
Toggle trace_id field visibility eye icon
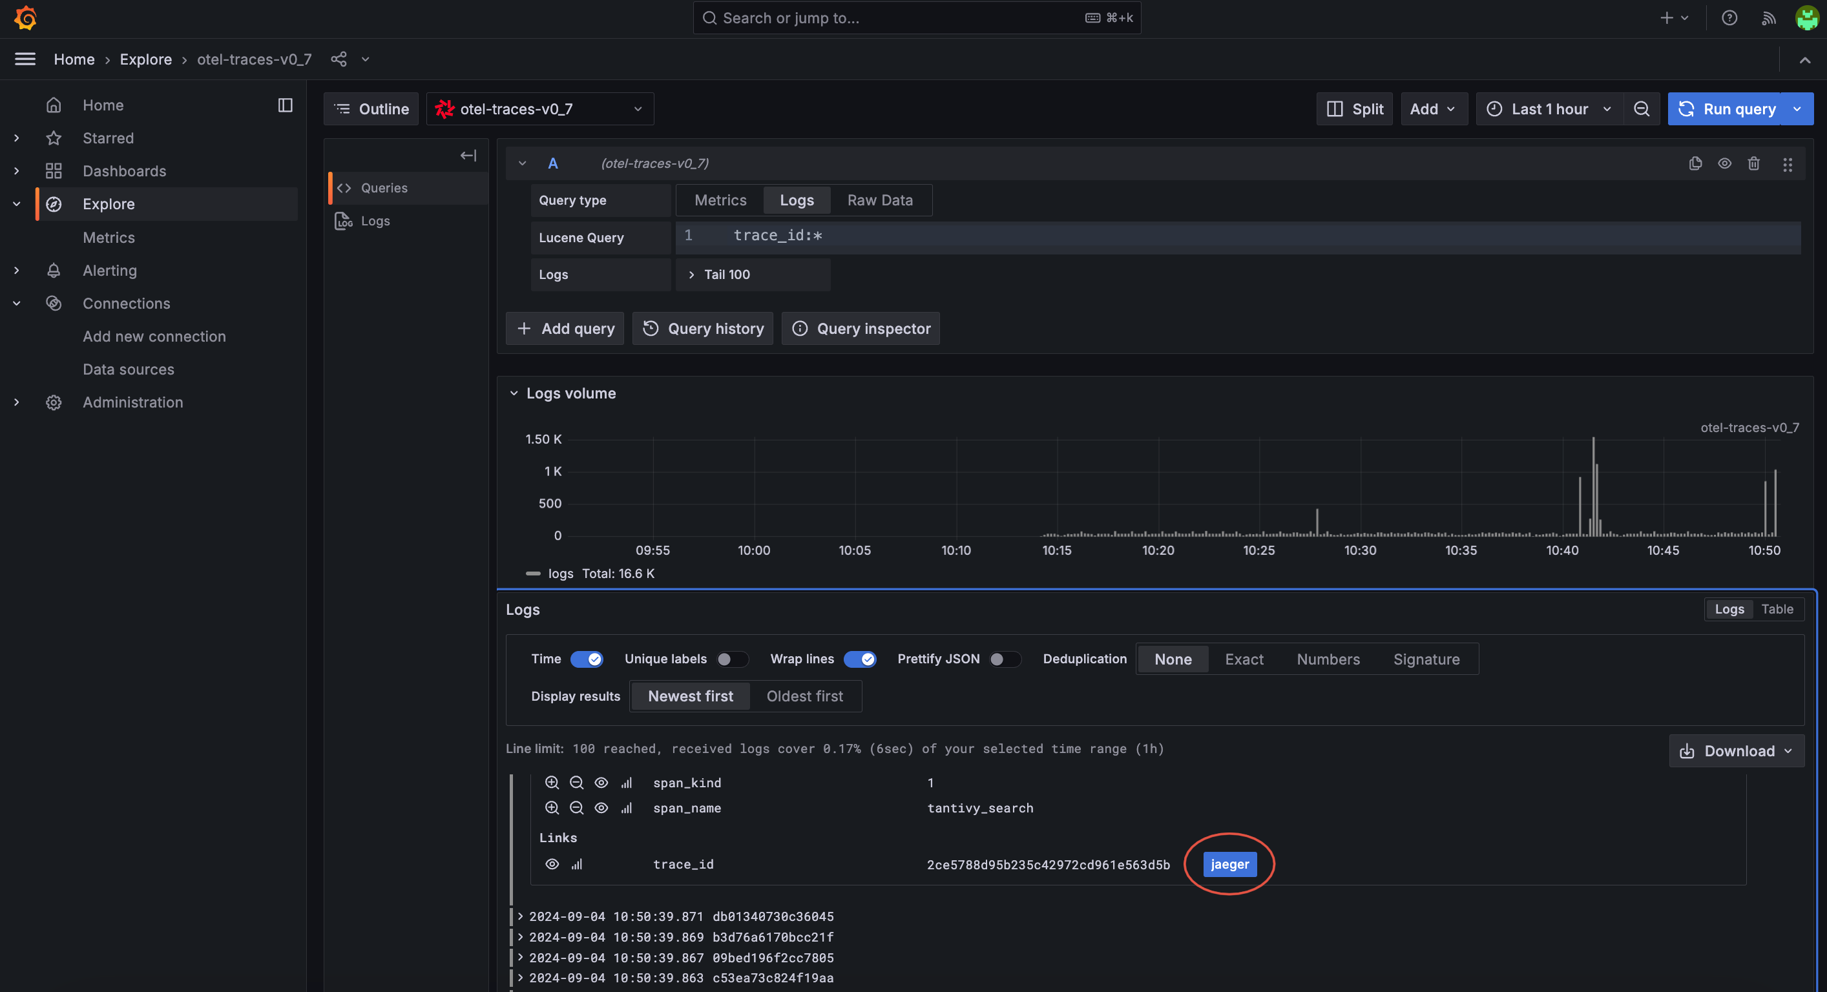[x=552, y=864]
